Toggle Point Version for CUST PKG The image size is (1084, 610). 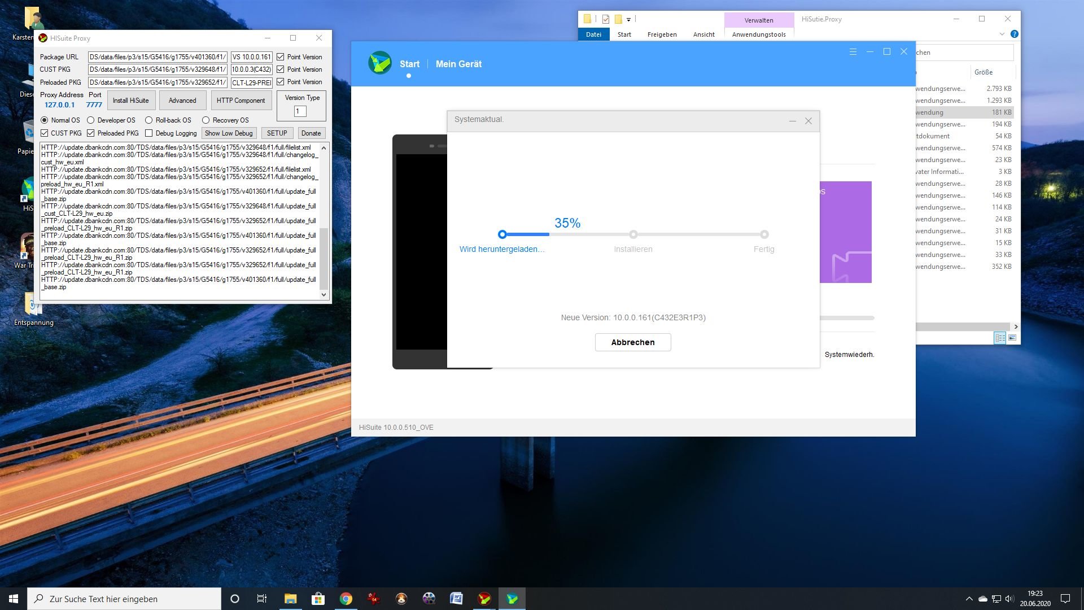point(281,69)
